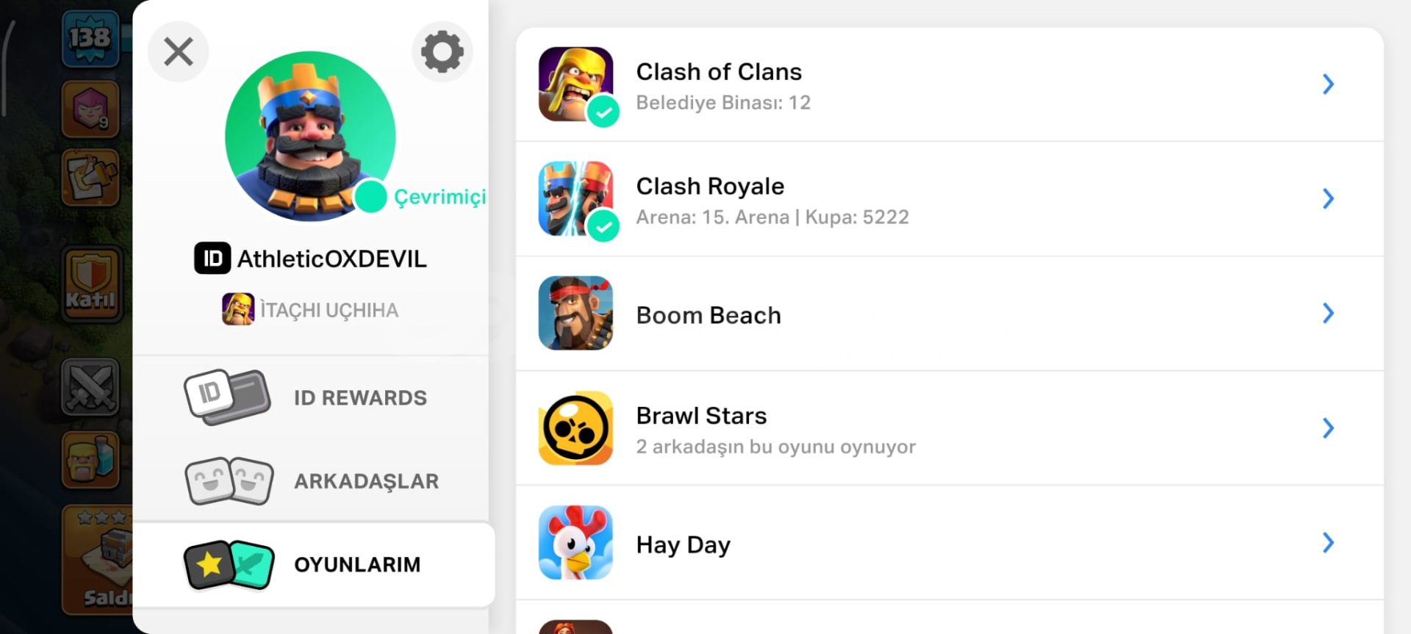Click the AthleticOXDEVIL Supercell ID name
This screenshot has height=634, width=1411.
point(331,259)
